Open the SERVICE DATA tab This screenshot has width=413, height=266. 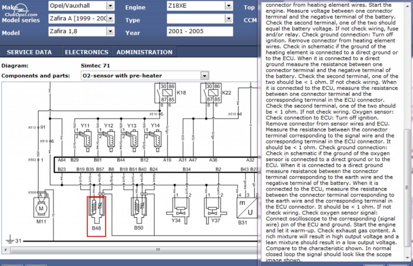point(29,52)
